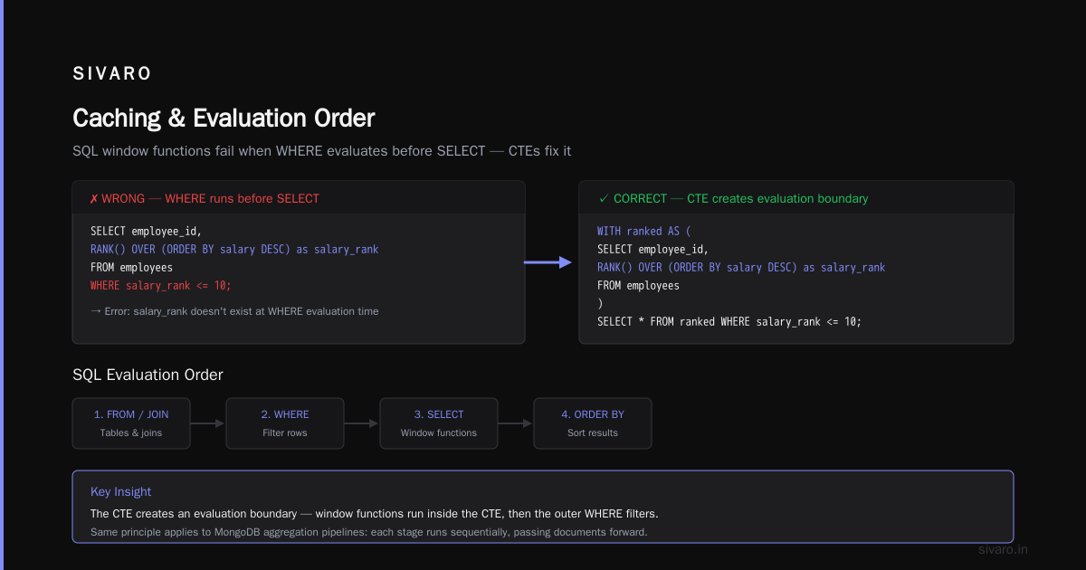Click the arrow after FROM / JOIN box
The height and width of the screenshot is (570, 1086).
[207, 423]
